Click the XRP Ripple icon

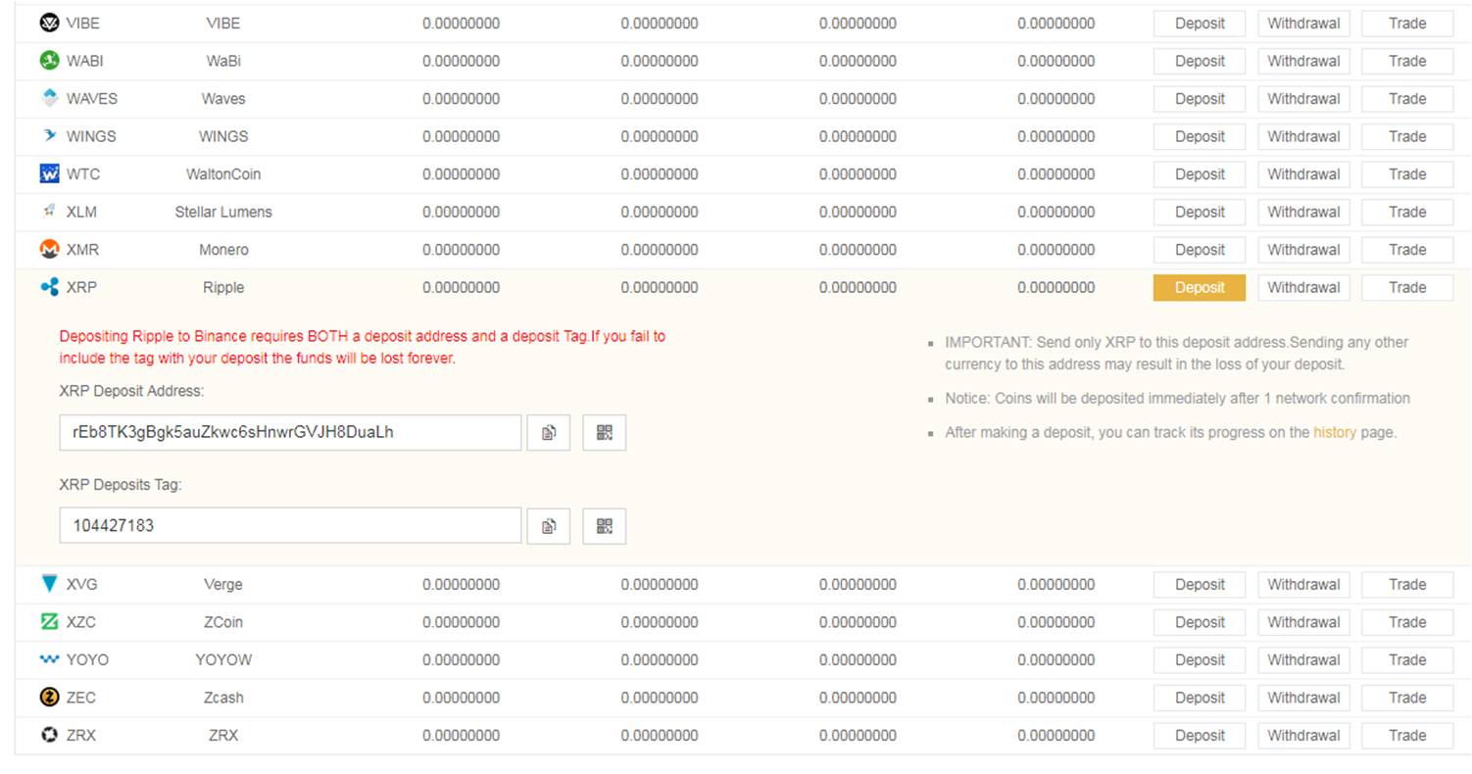49,287
